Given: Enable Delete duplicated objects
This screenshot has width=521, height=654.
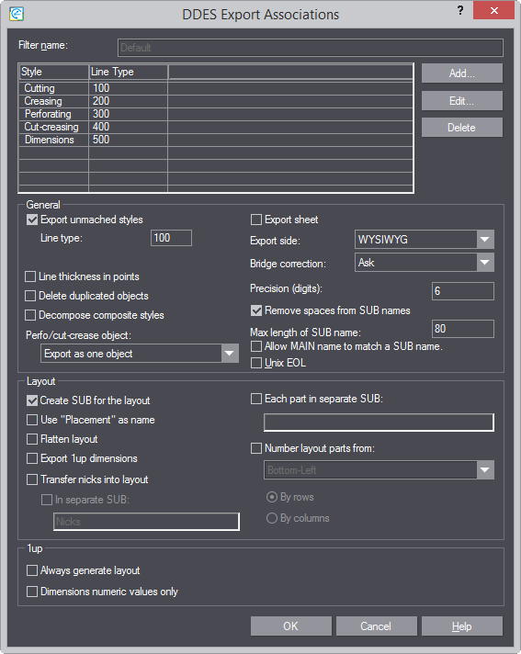Looking at the screenshot, I should [30, 296].
